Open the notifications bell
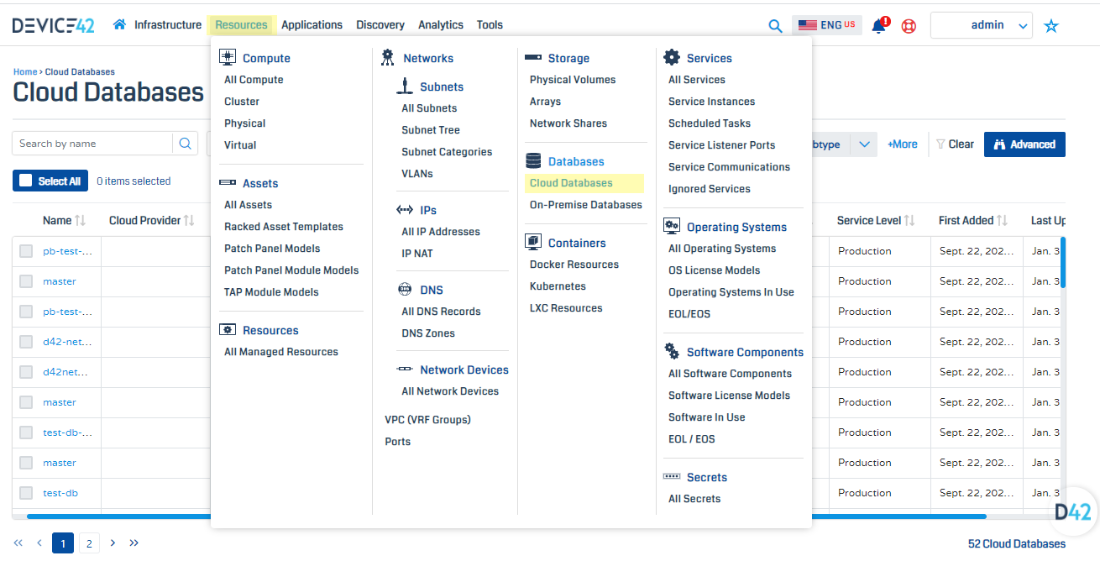This screenshot has height=561, width=1100. [879, 25]
